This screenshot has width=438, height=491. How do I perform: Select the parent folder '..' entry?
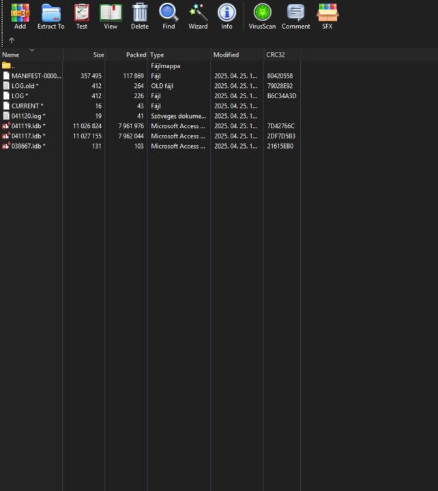click(12, 66)
